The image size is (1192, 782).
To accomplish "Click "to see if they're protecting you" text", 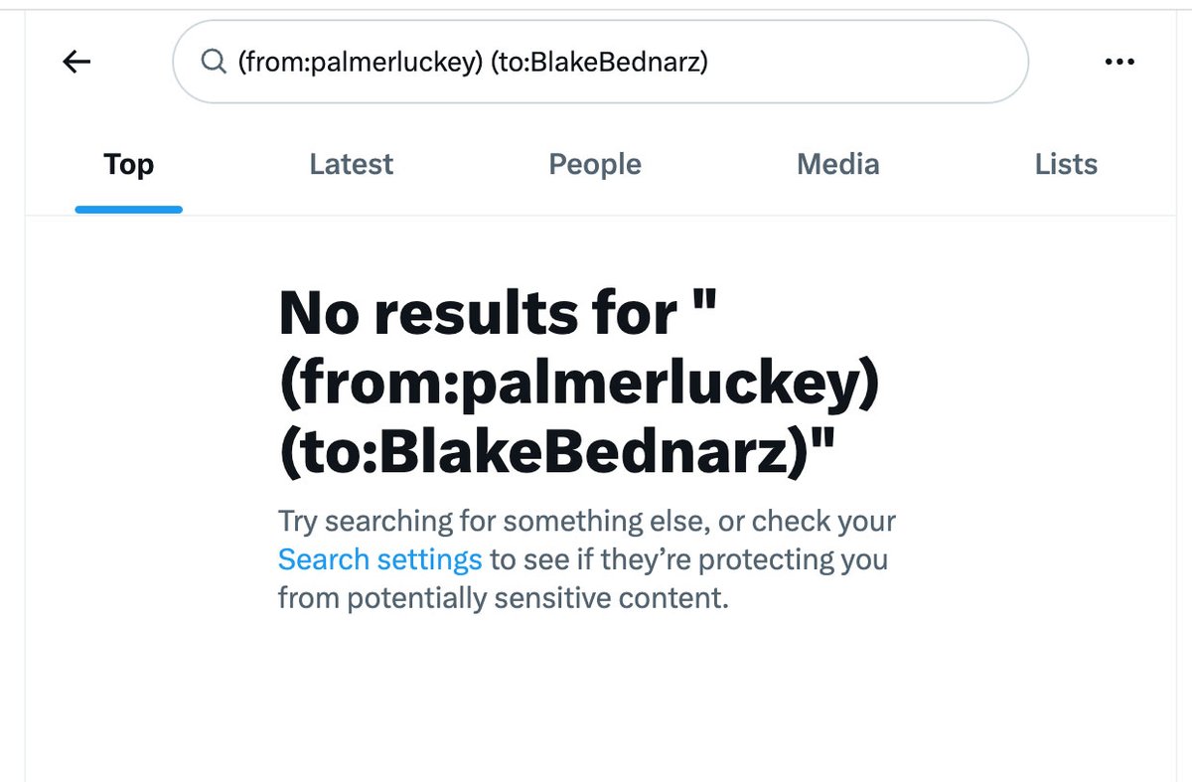I will [x=689, y=559].
